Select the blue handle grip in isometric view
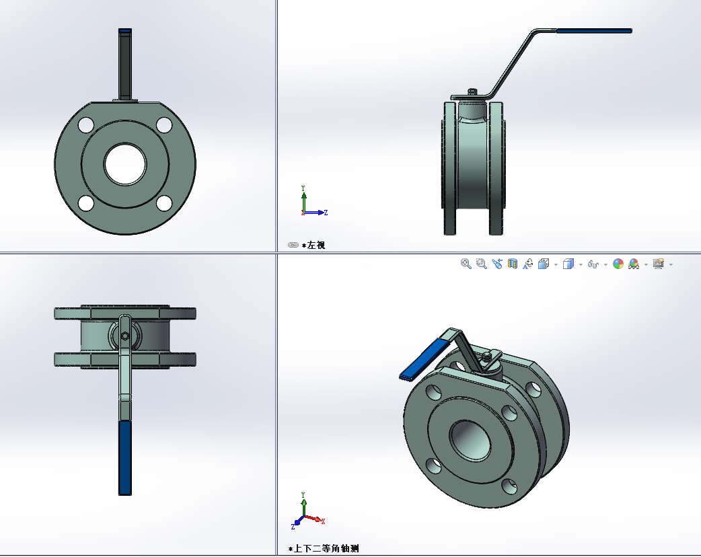 [x=423, y=359]
